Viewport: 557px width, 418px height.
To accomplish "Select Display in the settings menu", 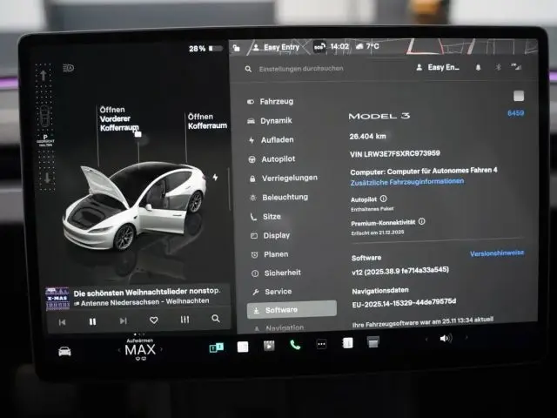I will [276, 235].
